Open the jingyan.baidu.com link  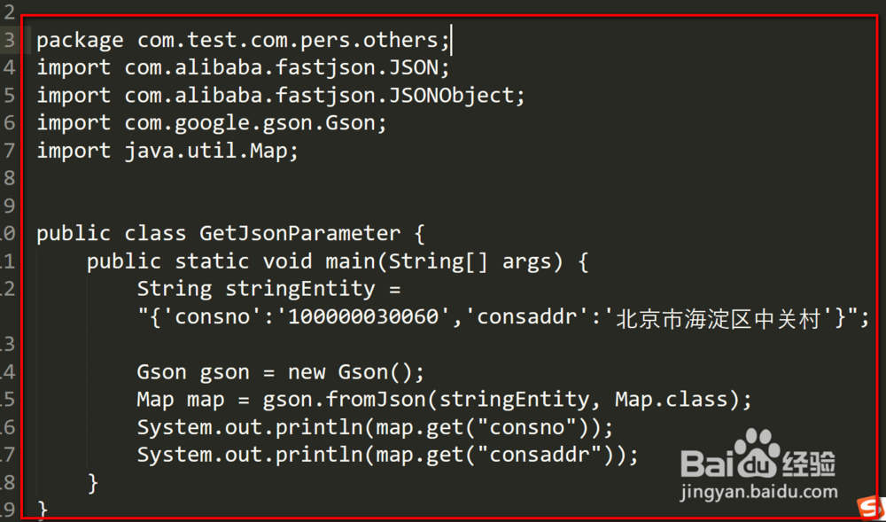758,492
